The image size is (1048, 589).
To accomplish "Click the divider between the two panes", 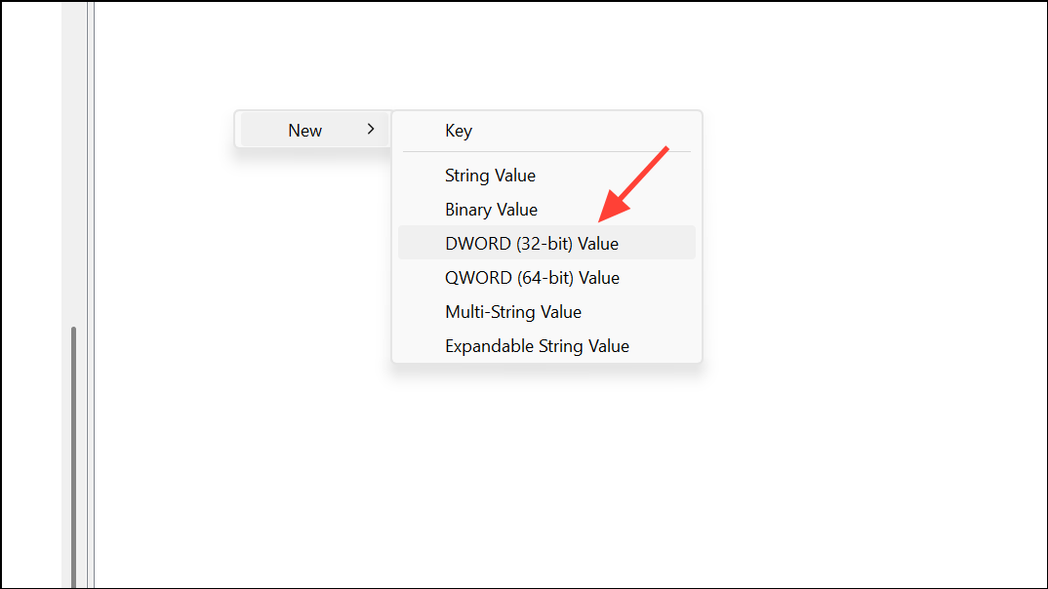I will click(91, 293).
